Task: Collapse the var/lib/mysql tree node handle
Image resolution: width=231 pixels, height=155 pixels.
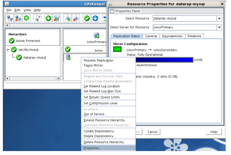Action: tap(8, 50)
